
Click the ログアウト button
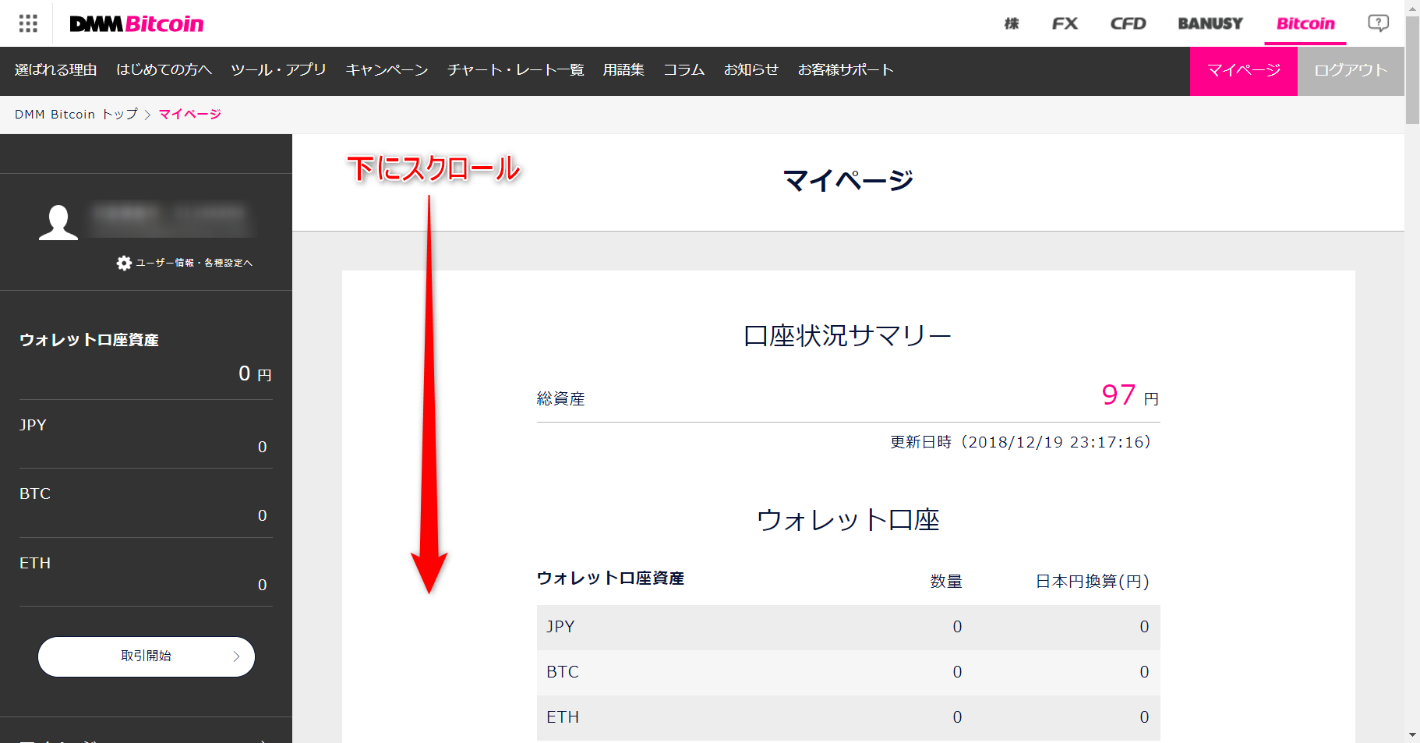pyautogui.click(x=1351, y=71)
